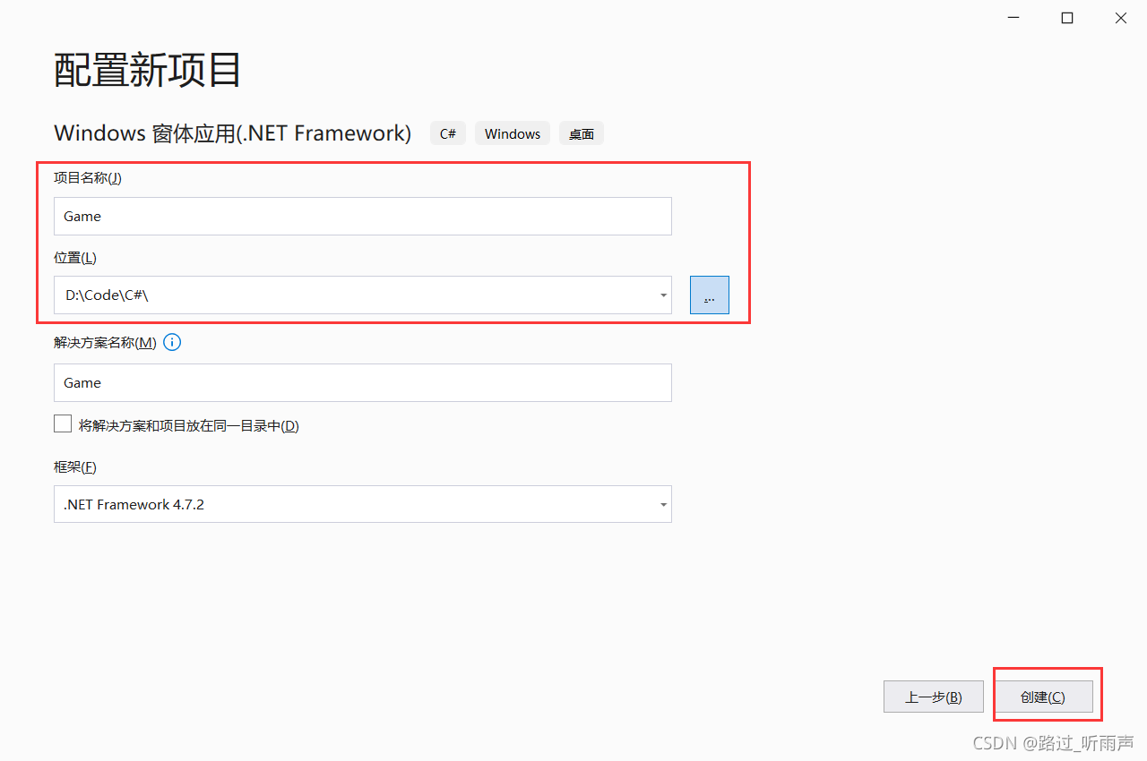Click the 桌面 desktop tag
The width and height of the screenshot is (1147, 761).
[x=582, y=133]
